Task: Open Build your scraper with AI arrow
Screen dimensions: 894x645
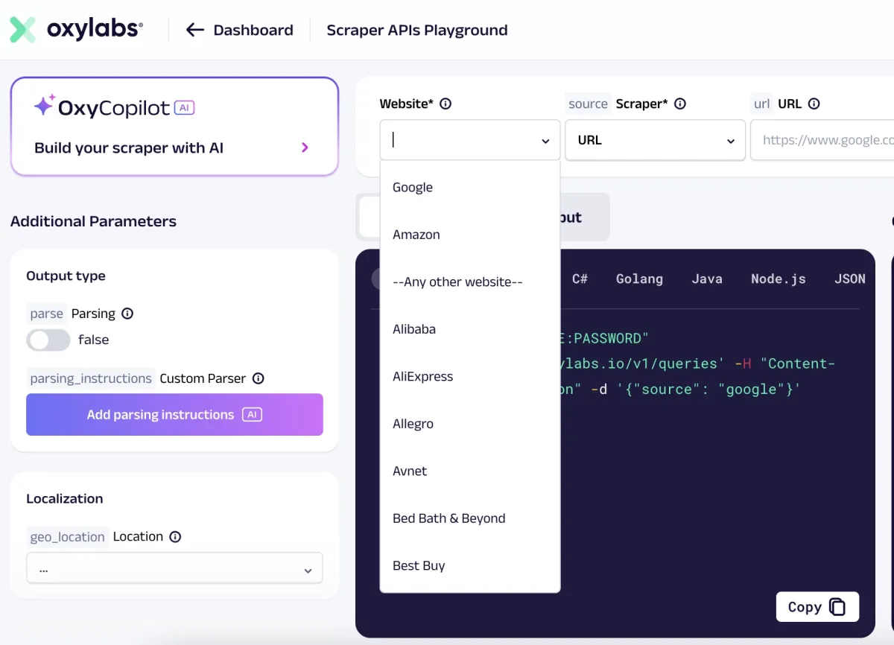Action: click(305, 147)
